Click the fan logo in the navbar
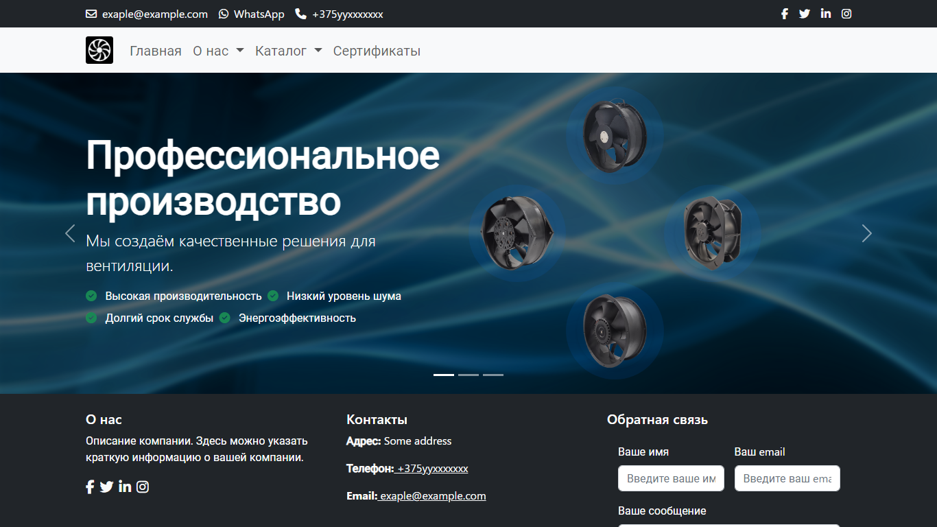This screenshot has height=527, width=937. coord(99,50)
